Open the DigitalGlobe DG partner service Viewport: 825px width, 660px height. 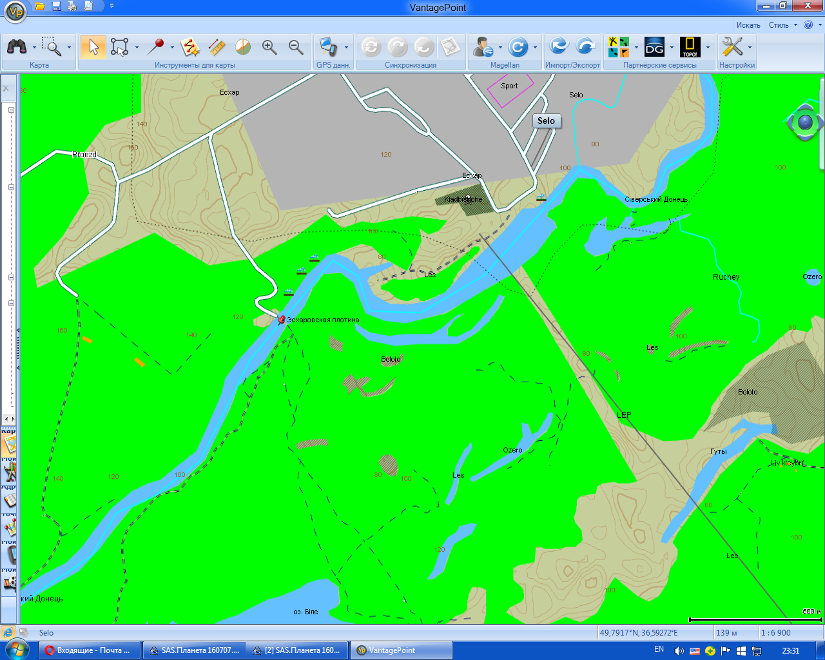point(654,47)
